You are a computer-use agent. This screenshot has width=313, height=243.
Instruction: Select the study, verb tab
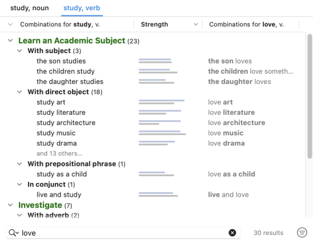[82, 8]
